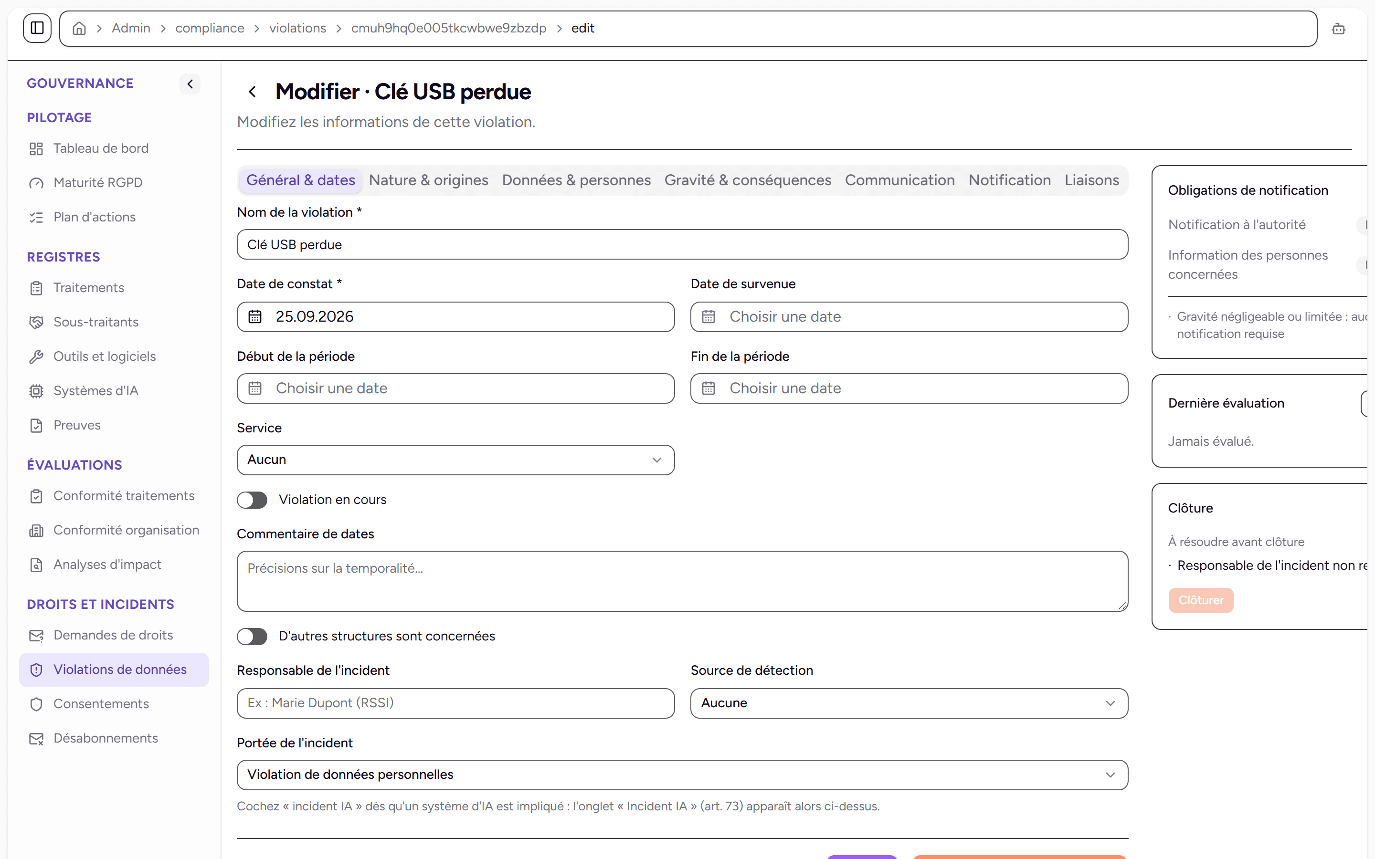Open Consentements sidebar link

pos(114,704)
